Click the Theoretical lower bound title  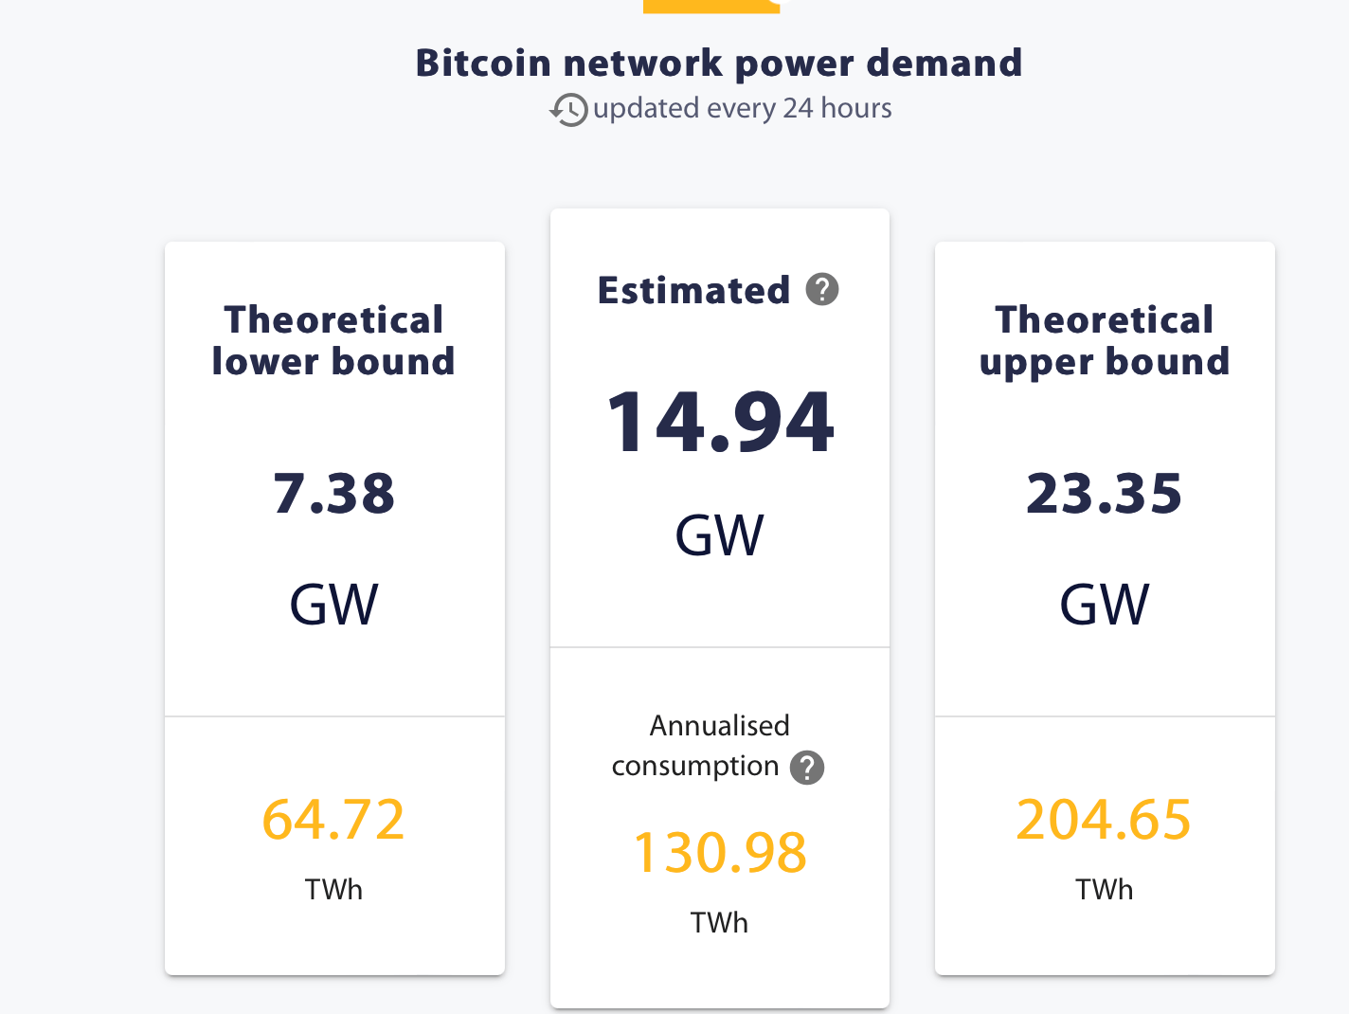pyautogui.click(x=333, y=340)
